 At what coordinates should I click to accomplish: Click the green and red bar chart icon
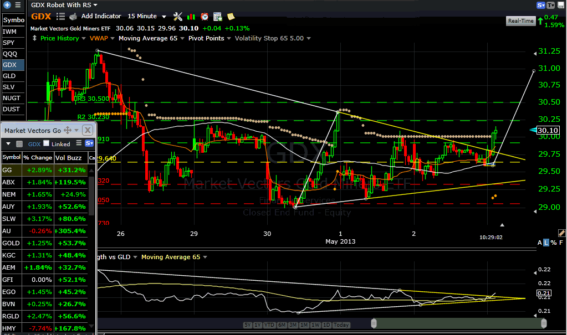(191, 17)
